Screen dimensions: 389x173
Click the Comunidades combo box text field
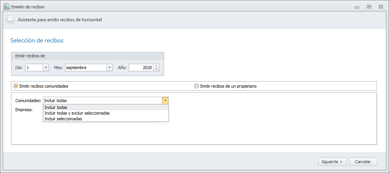pyautogui.click(x=102, y=101)
